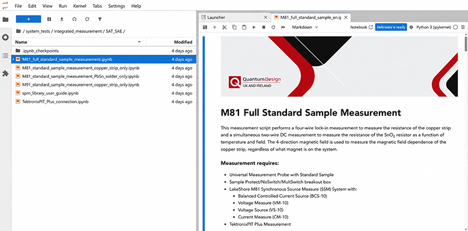Click the kernel status circle indicator
This screenshot has height=231, width=468.
(x=455, y=27)
